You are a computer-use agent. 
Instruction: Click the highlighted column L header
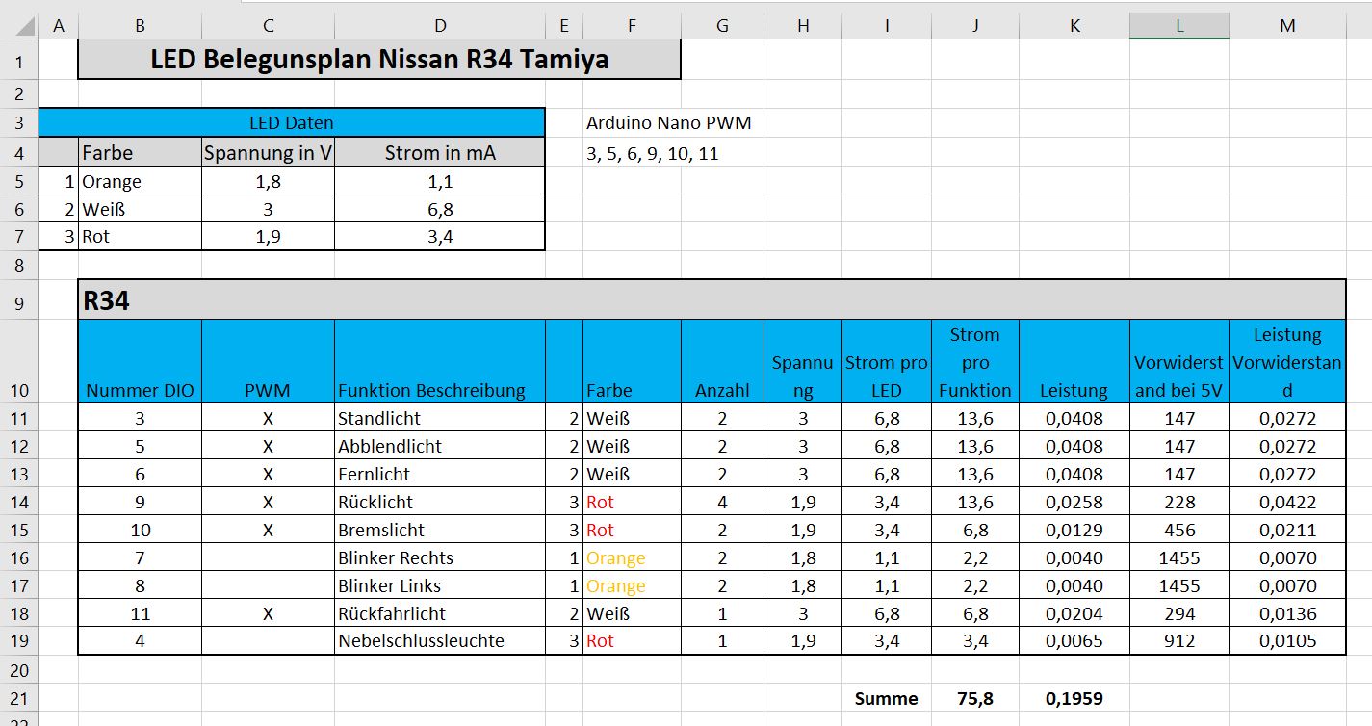[x=1179, y=26]
